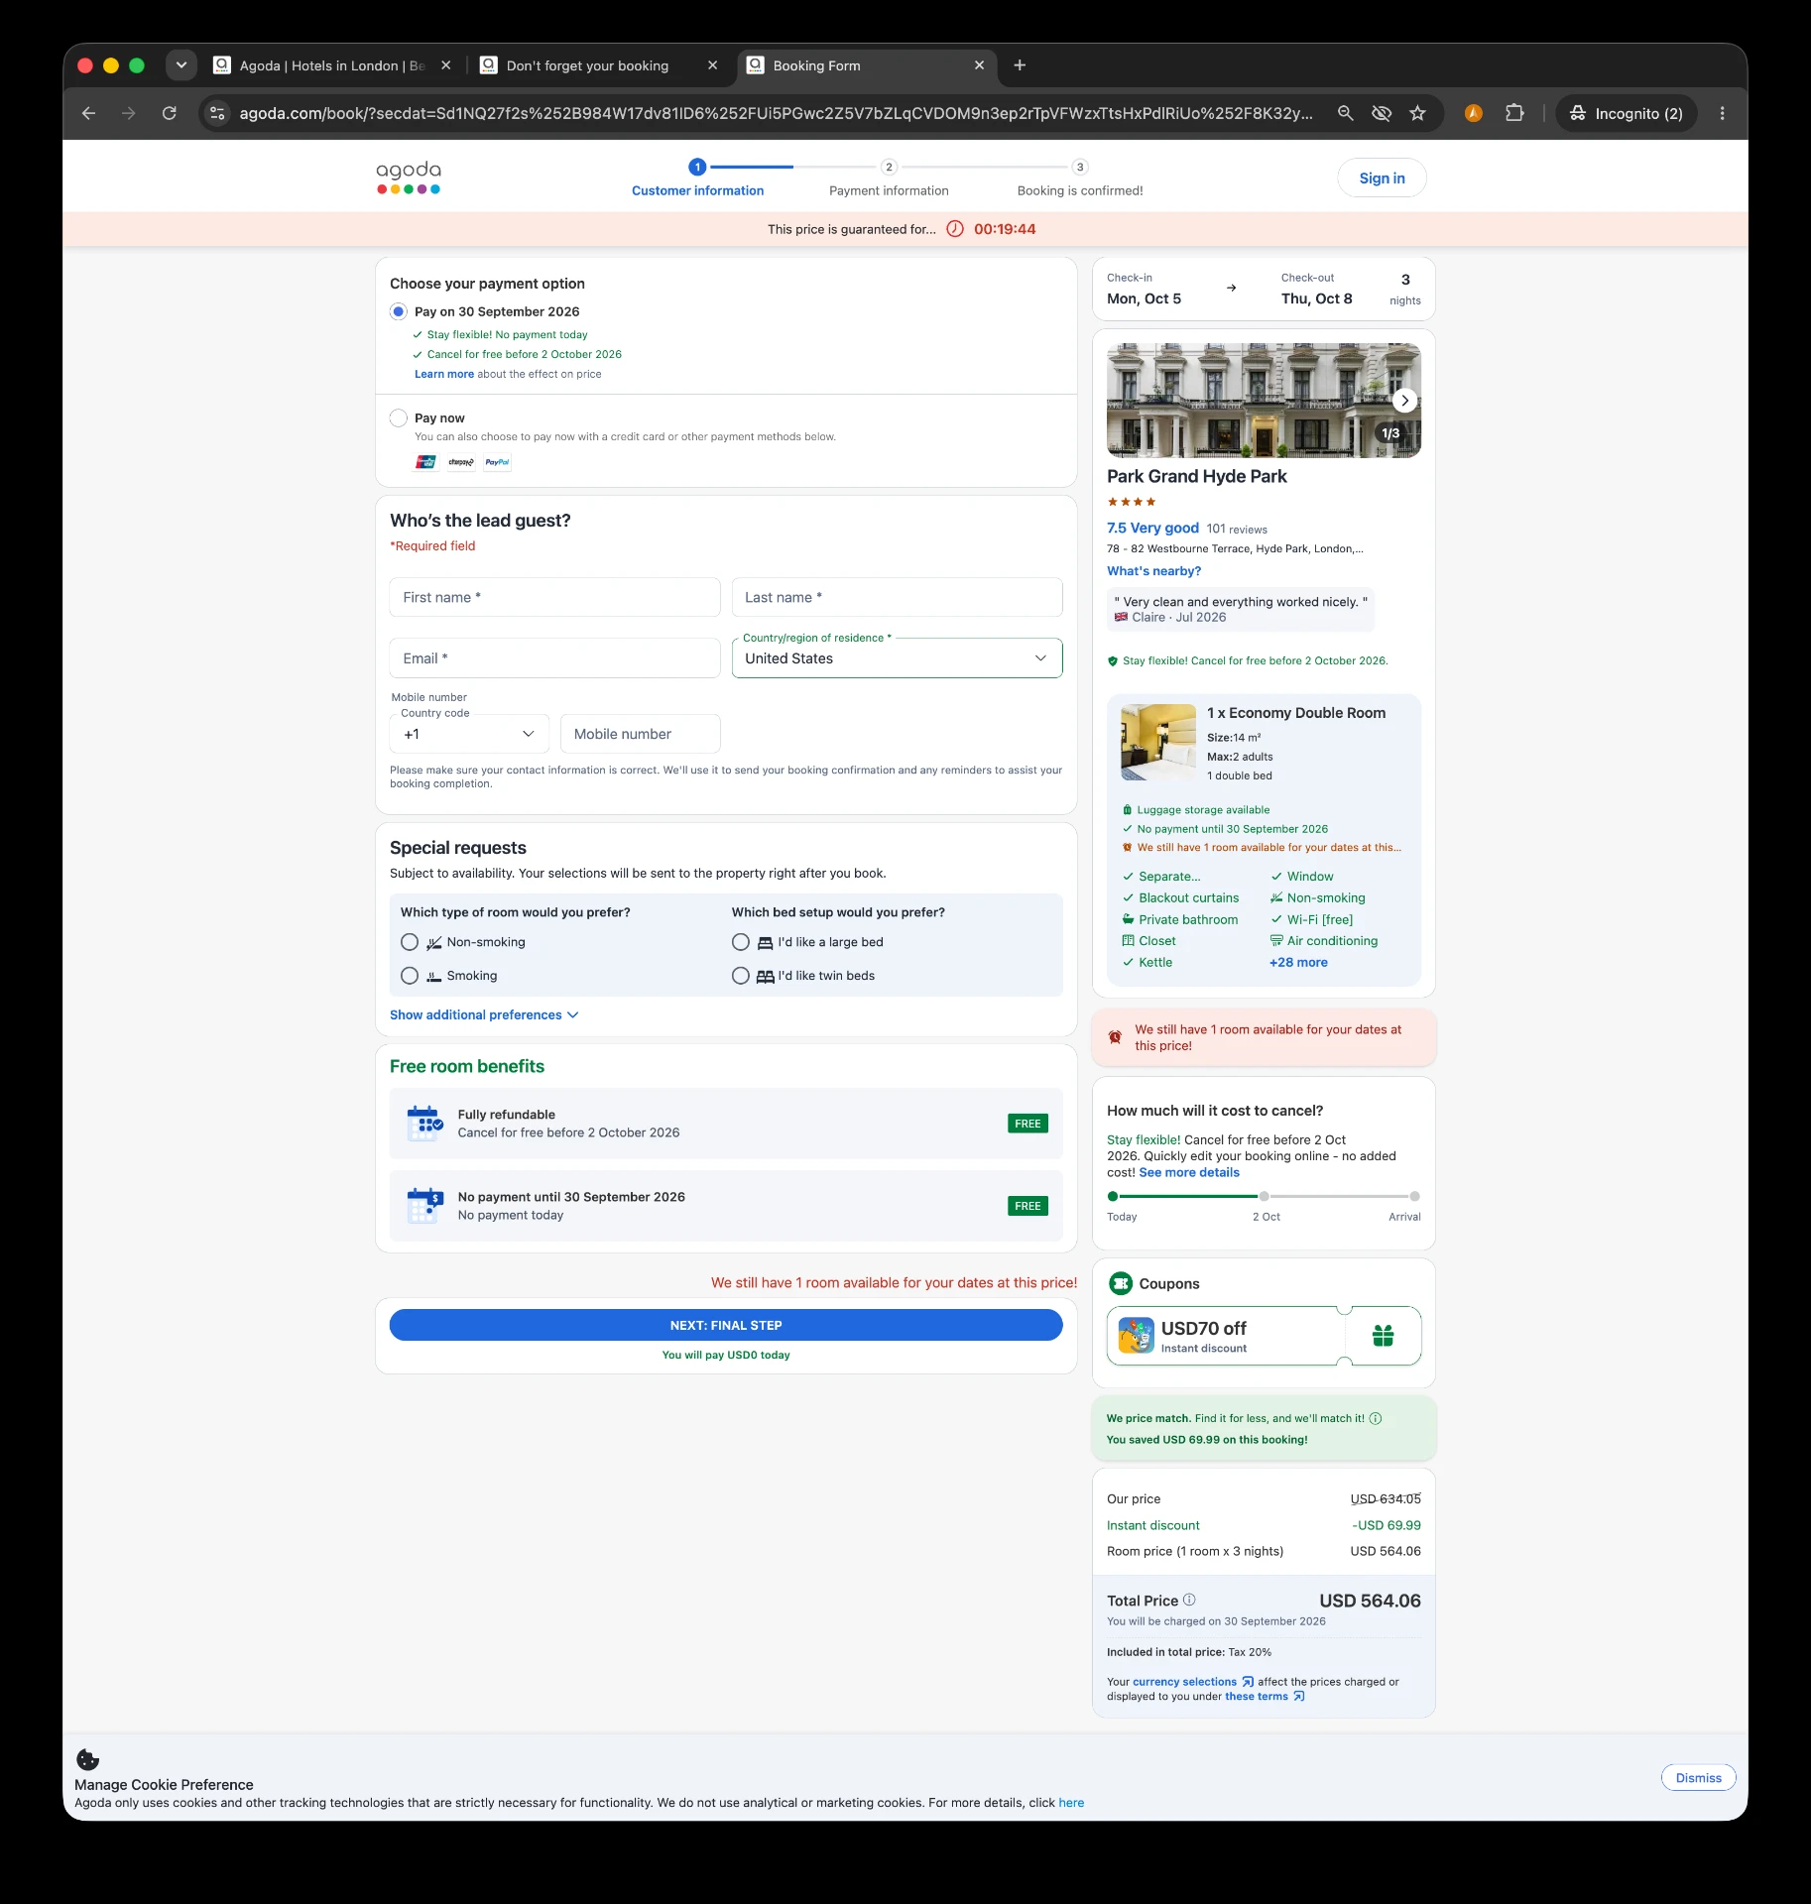The image size is (1811, 1904).
Task: Click the UnionPay payment icon
Action: pyautogui.click(x=425, y=462)
